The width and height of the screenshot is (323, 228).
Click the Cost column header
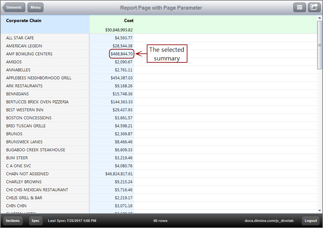[x=129, y=21]
